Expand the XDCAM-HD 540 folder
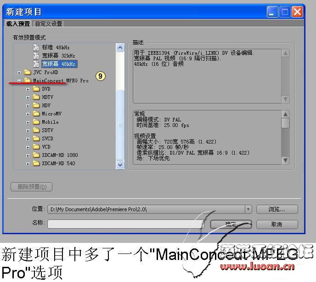The height and width of the screenshot is (282, 316). click(28, 164)
